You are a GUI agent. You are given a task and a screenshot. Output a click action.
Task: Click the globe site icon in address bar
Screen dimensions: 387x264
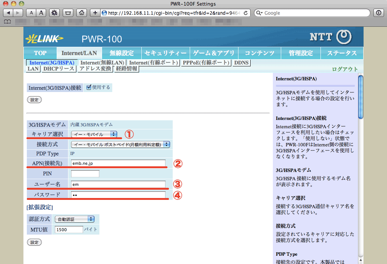104,13
